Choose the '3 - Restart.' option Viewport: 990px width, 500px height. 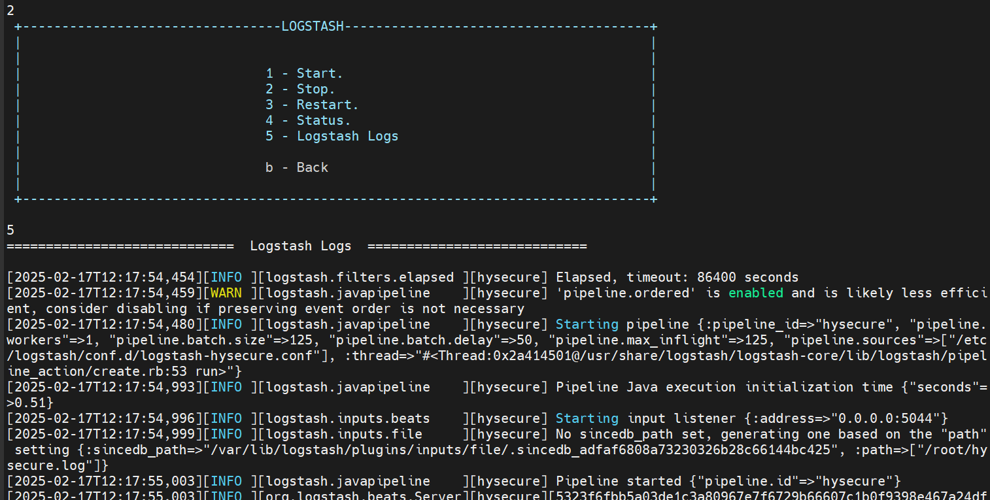pyautogui.click(x=312, y=105)
